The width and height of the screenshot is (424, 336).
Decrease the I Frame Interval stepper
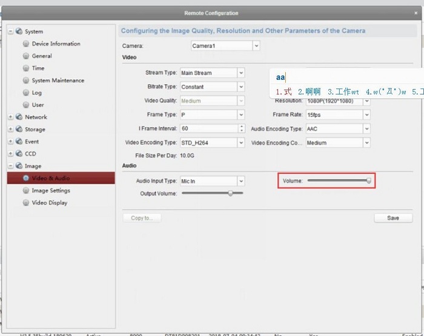(242, 131)
